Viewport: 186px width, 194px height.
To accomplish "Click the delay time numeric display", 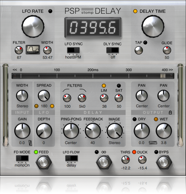I will pyautogui.click(x=93, y=27).
